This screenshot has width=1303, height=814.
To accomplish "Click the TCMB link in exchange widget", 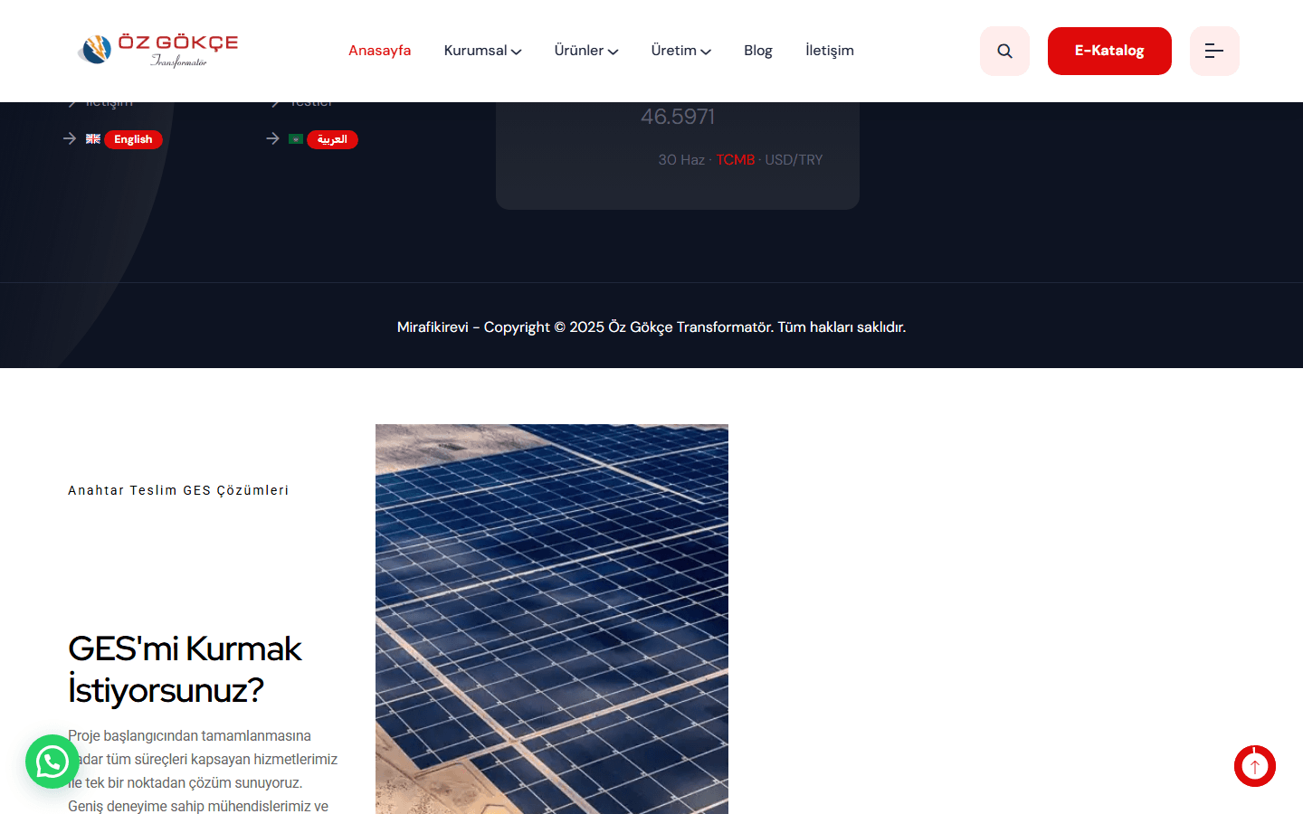I will pos(736,160).
